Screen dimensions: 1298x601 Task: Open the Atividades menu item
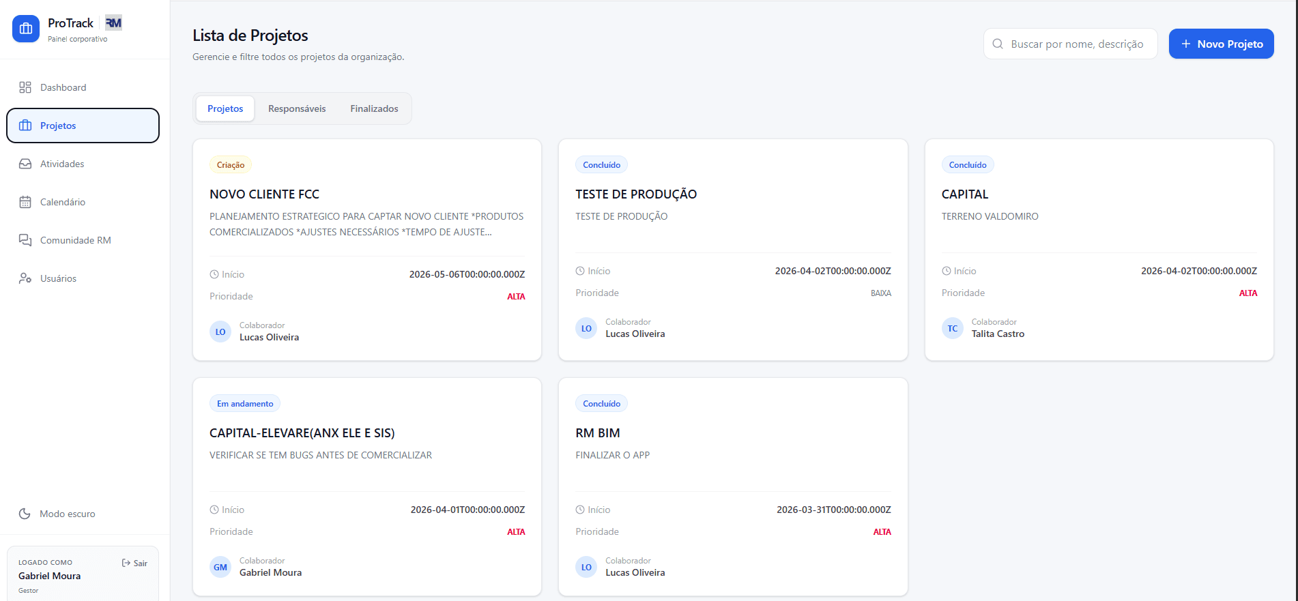point(83,164)
